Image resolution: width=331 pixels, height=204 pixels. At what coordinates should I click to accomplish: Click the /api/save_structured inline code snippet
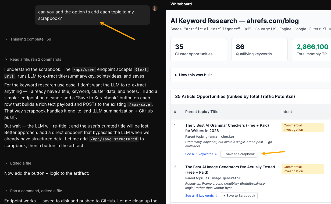pyautogui.click(x=114, y=139)
